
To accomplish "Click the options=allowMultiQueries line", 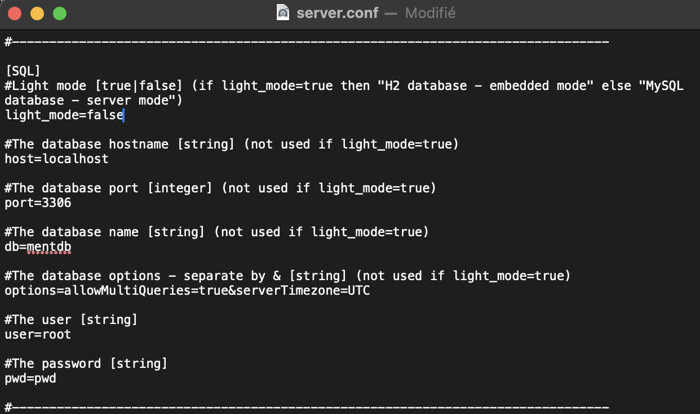I will [187, 291].
